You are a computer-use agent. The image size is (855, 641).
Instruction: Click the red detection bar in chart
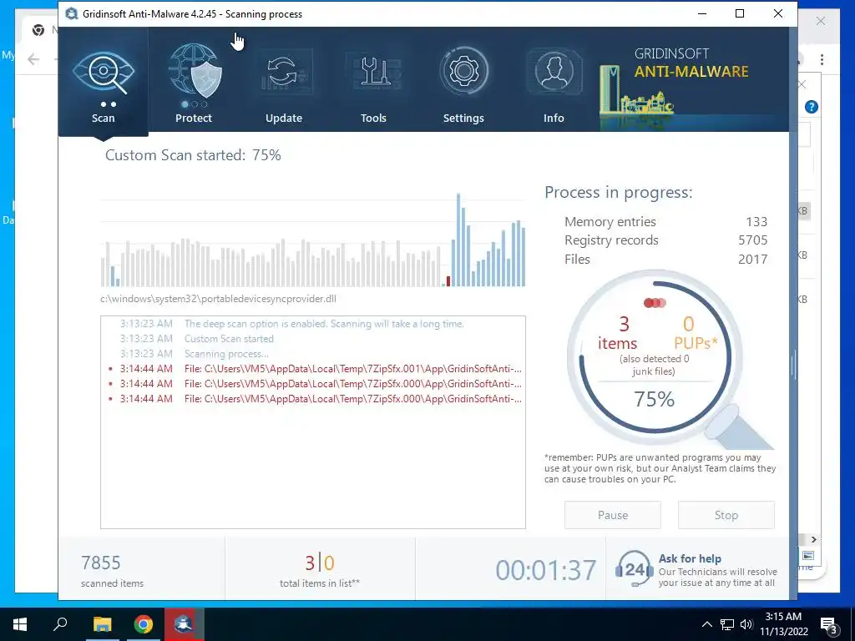point(448,281)
